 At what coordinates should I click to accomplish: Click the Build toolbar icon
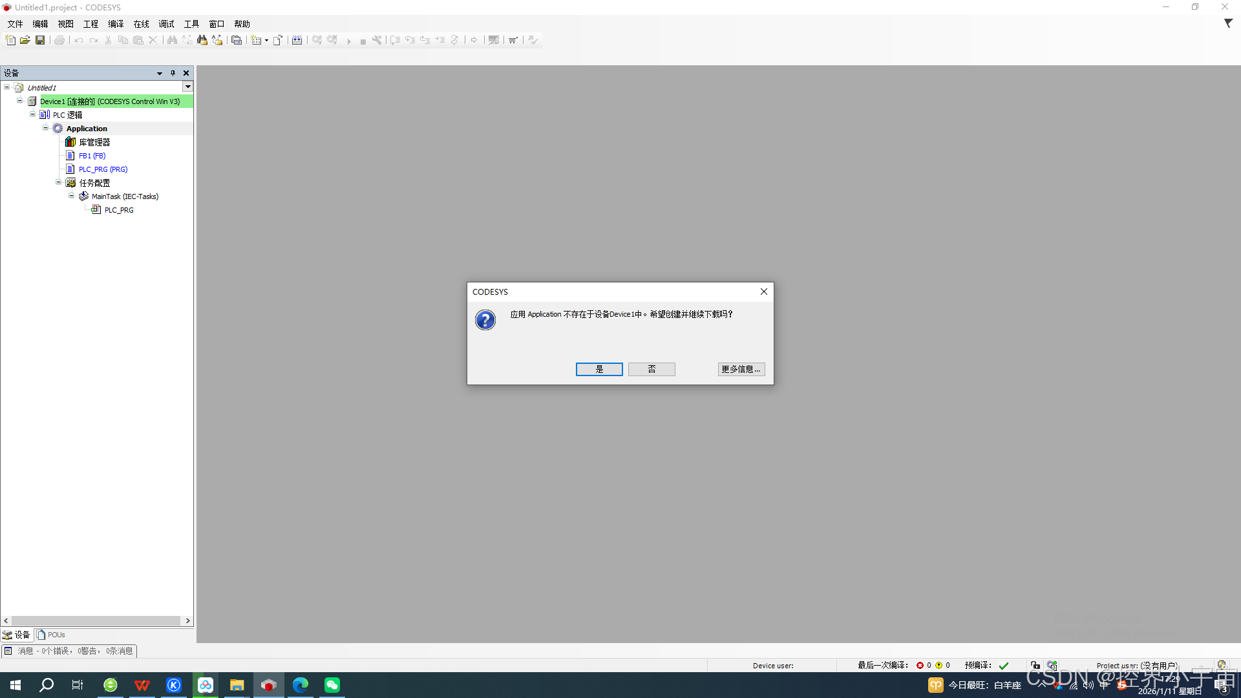click(x=297, y=40)
